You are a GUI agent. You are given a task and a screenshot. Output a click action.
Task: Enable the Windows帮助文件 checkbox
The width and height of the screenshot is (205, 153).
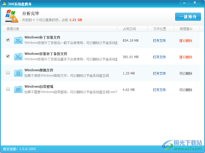click(x=8, y=73)
